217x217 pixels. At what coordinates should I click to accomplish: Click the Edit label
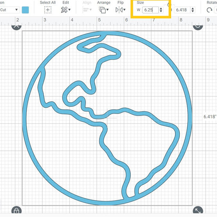click(x=66, y=2)
